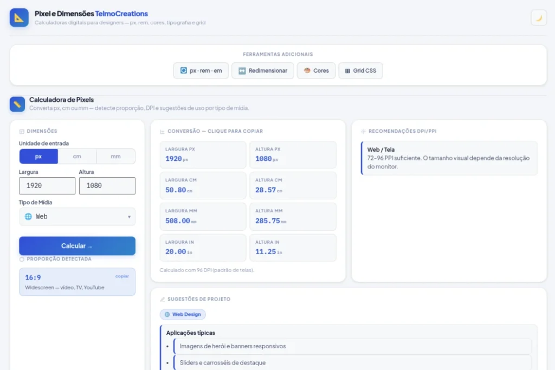Copy the Largura PX value 1920
Screen dimensions: 555x370
coord(203,155)
